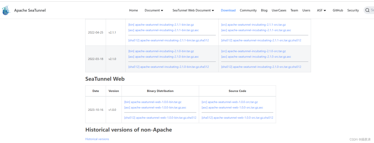Open the SeaTunnel Web Document dropdown
Image resolution: width=374 pixels, height=143 pixels.
(x=193, y=10)
